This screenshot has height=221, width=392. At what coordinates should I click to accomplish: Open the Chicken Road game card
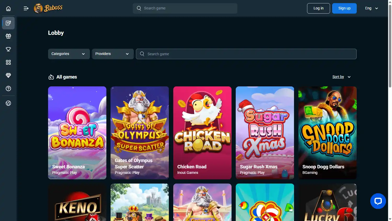pyautogui.click(x=202, y=133)
